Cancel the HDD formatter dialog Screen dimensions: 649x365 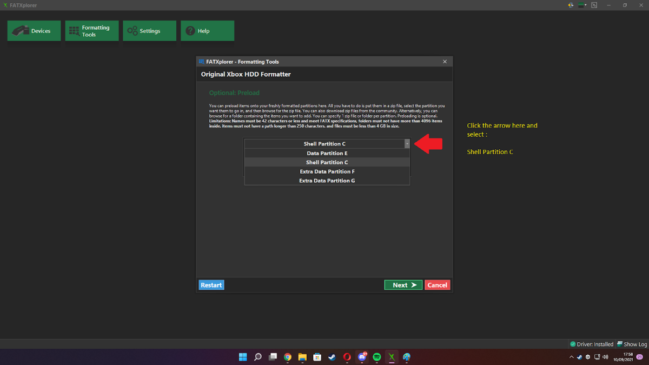[437, 285]
